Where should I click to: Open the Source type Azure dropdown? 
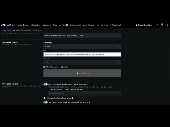tap(82, 47)
